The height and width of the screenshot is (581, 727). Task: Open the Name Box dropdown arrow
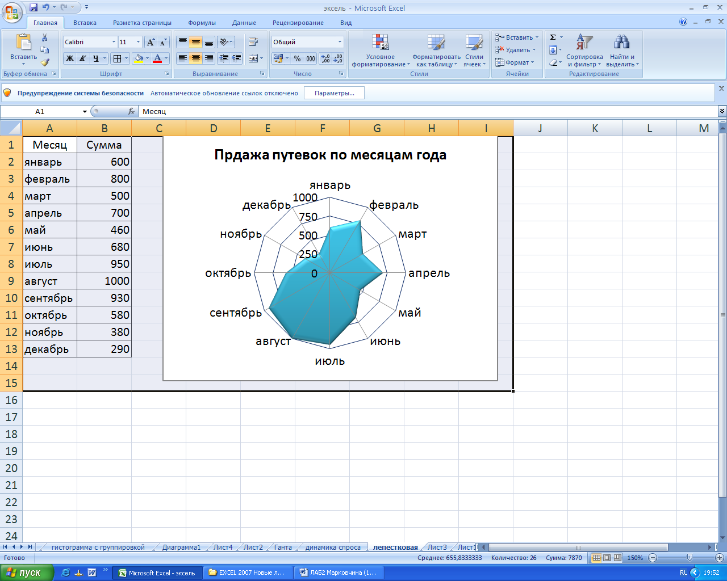coord(85,112)
